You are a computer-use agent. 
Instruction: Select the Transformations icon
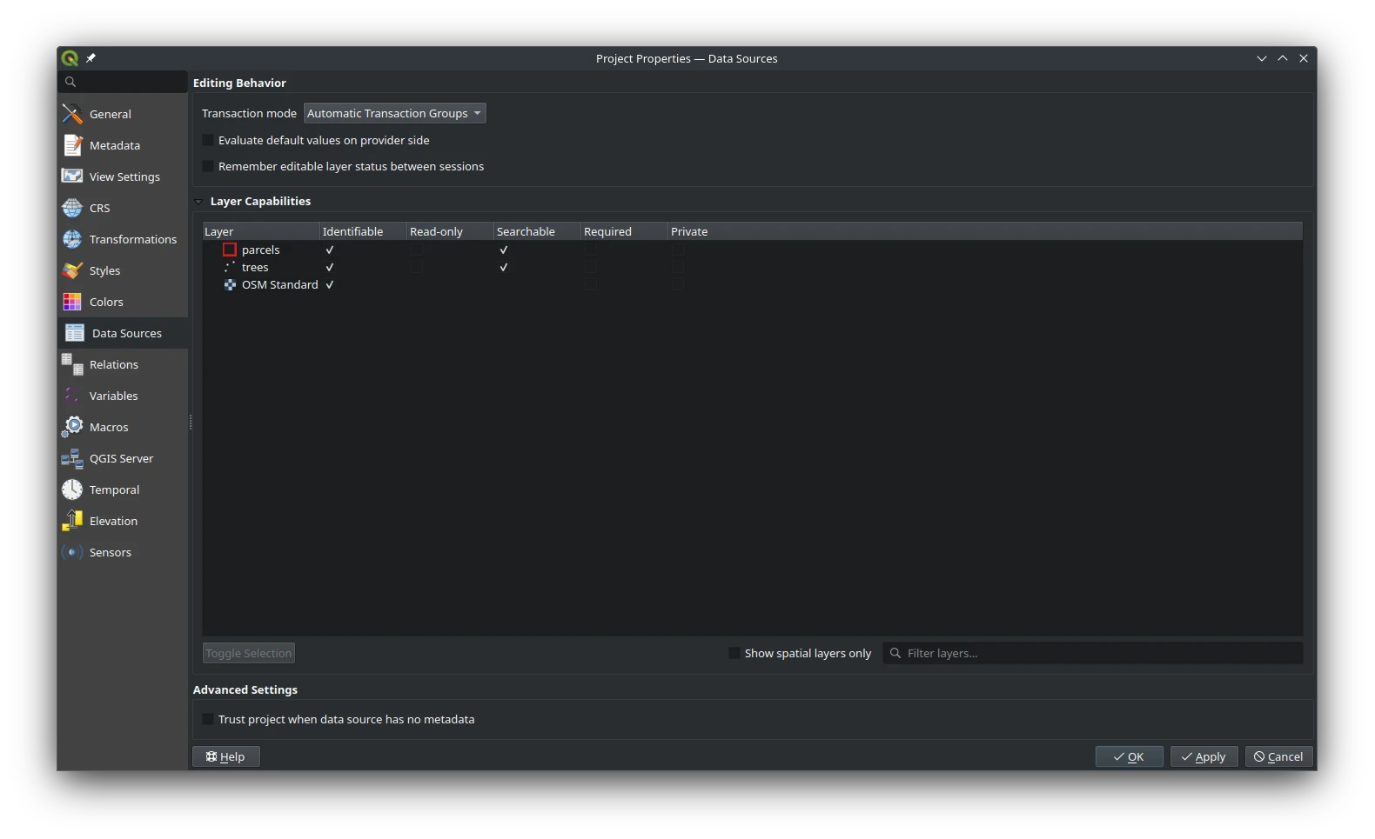(x=72, y=239)
